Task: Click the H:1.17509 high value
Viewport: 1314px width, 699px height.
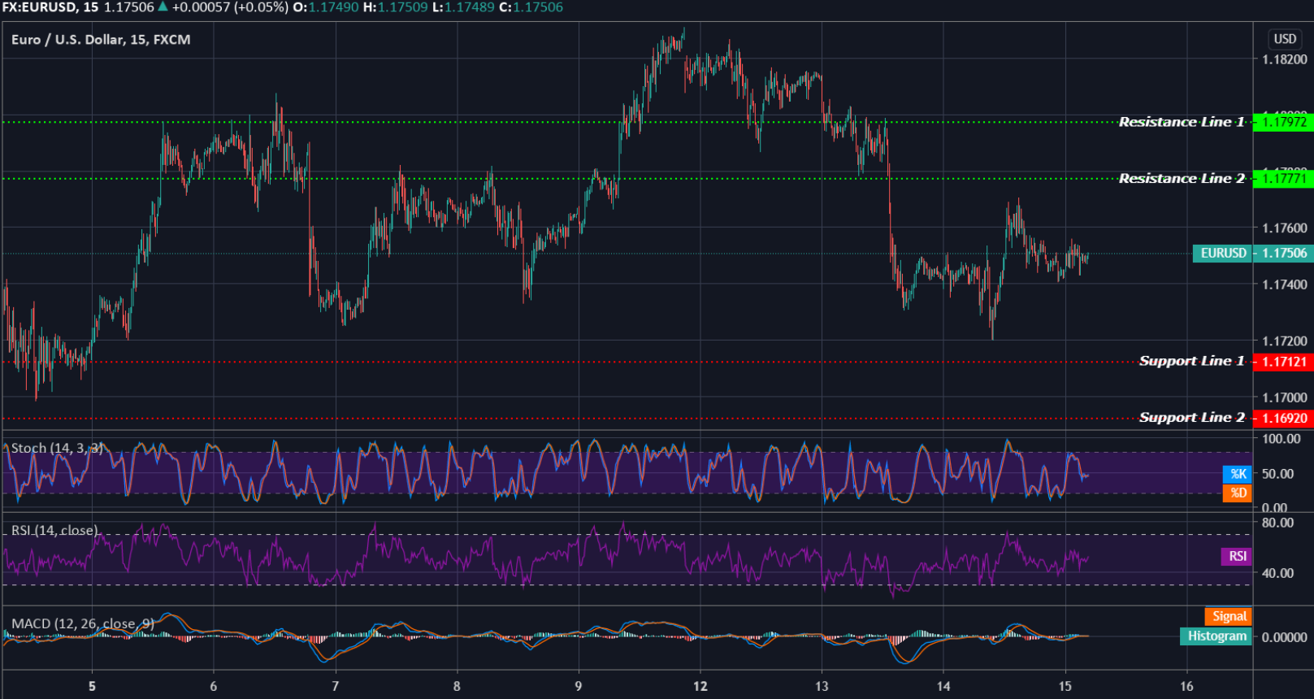Action: pyautogui.click(x=395, y=7)
